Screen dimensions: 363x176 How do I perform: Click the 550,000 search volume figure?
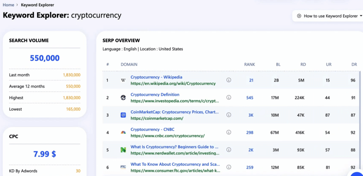coord(45,58)
